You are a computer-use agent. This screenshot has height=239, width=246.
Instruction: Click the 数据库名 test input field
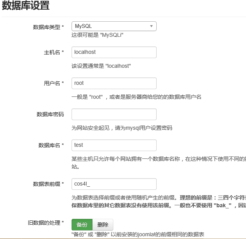[x=114, y=145]
